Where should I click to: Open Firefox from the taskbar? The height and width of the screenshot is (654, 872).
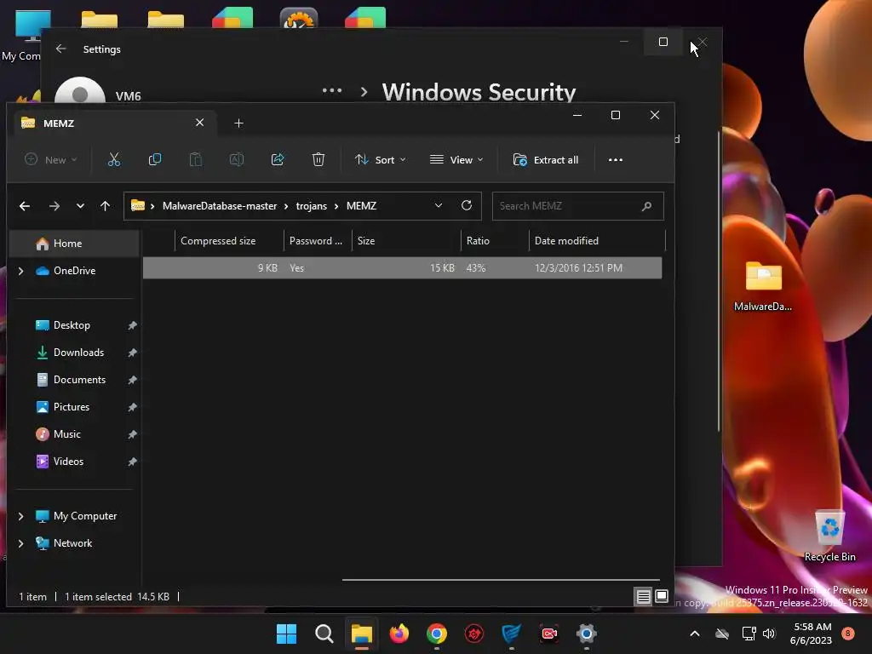pyautogui.click(x=399, y=634)
